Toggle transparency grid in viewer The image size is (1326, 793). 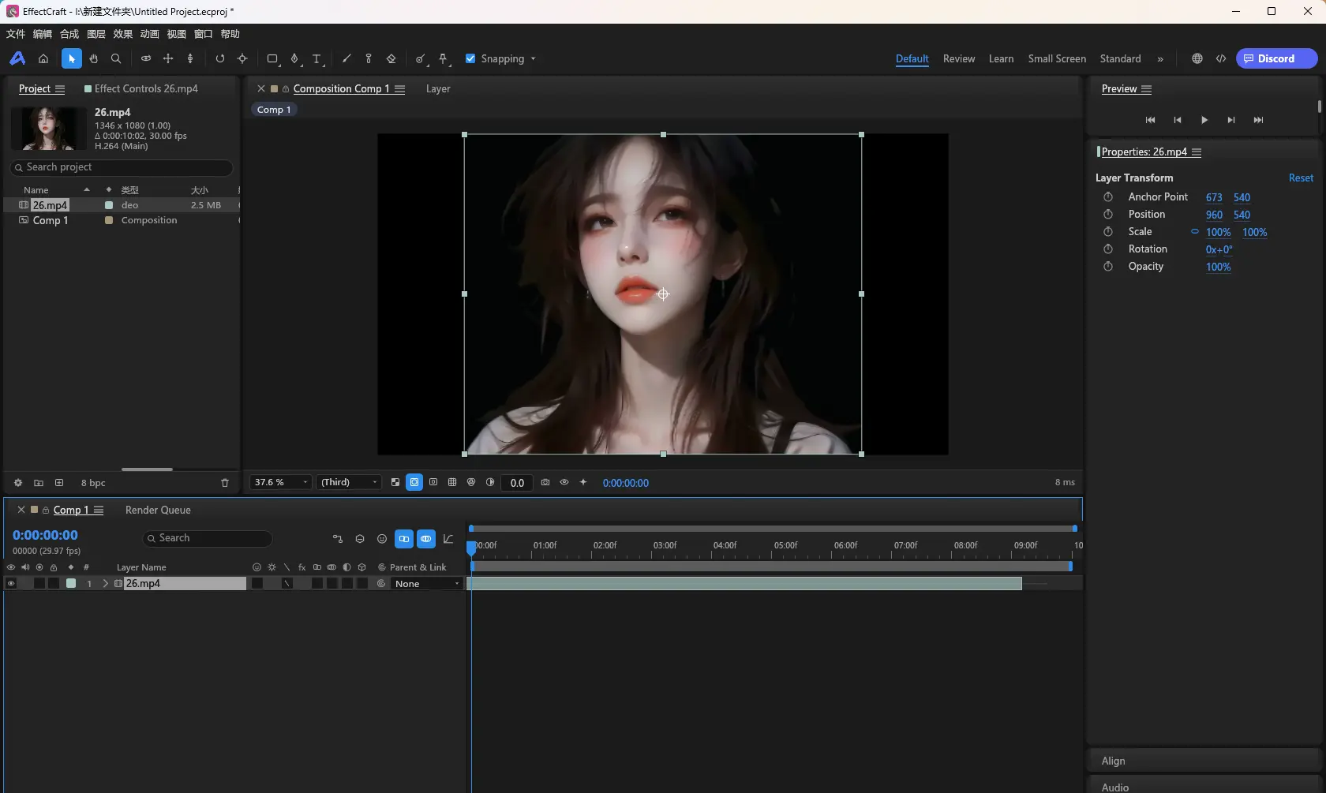coord(395,482)
